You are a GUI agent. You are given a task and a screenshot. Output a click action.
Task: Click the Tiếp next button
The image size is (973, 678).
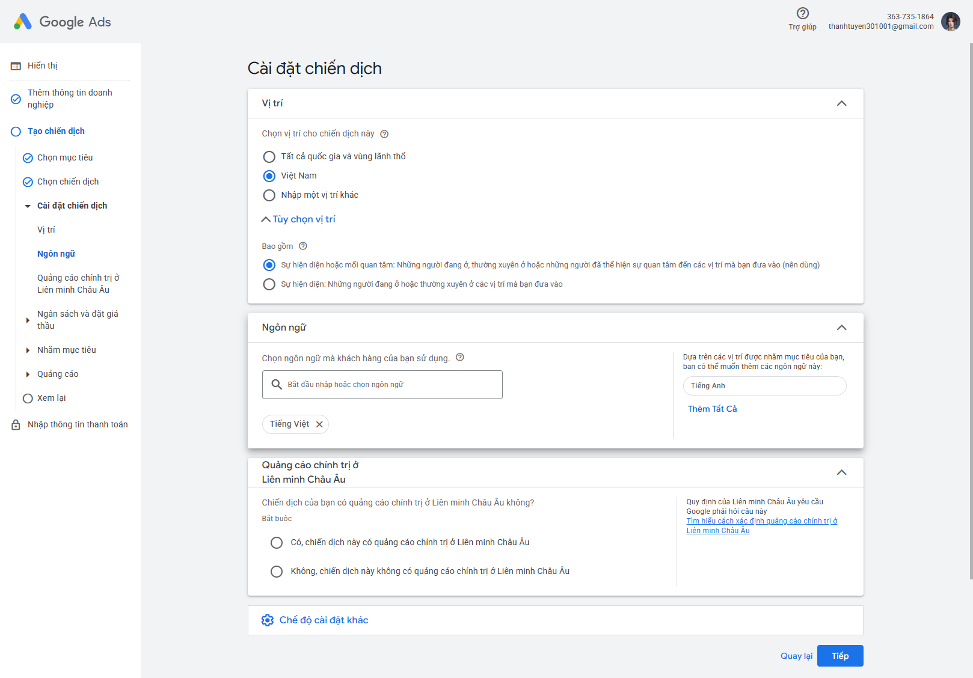840,656
